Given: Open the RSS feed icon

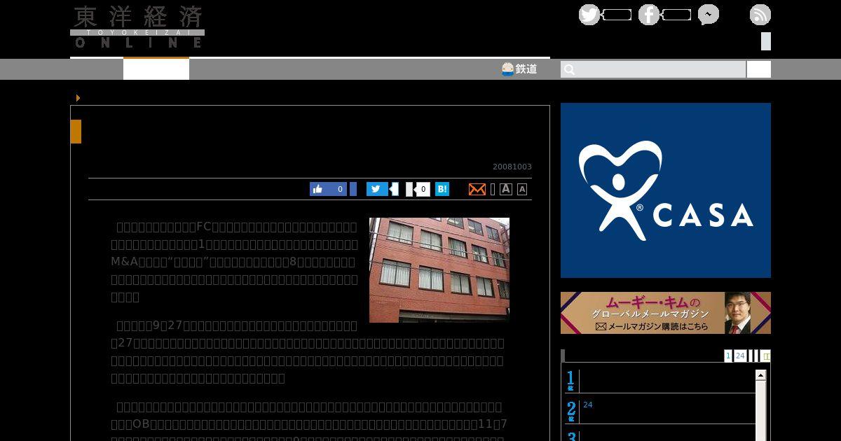Looking at the screenshot, I should coord(760,15).
